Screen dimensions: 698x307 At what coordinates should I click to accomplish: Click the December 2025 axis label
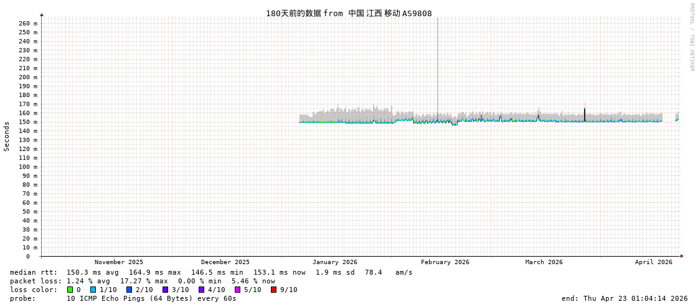pos(225,262)
